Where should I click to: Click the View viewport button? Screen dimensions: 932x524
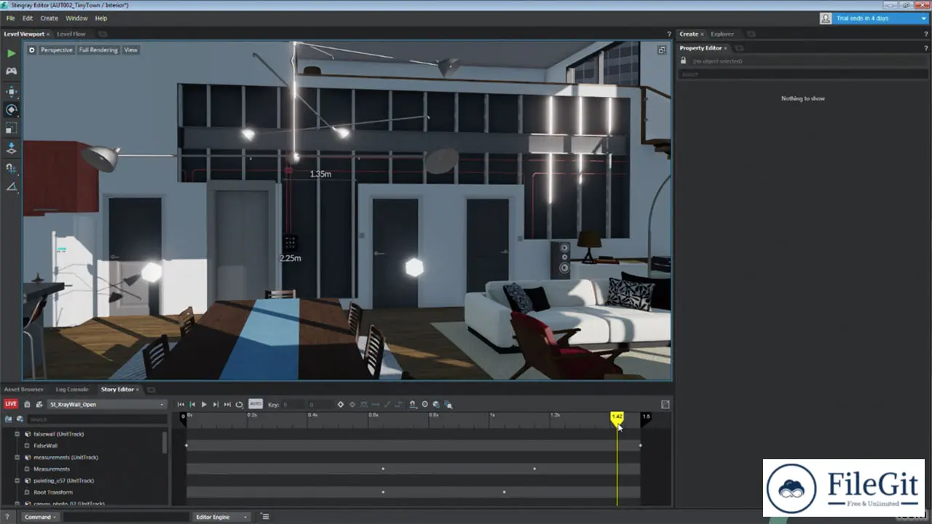(130, 50)
